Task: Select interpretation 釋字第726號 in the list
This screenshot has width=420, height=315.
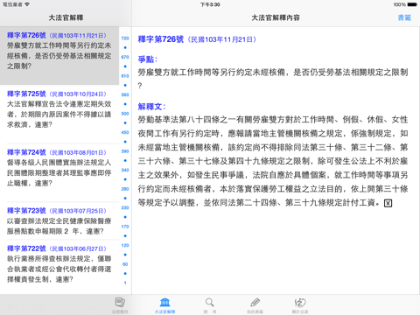Action: [x=59, y=56]
